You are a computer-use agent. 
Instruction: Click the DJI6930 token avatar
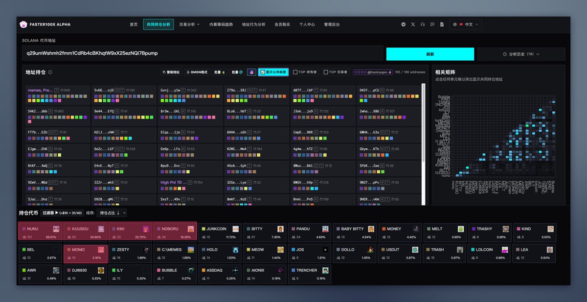pos(101,270)
